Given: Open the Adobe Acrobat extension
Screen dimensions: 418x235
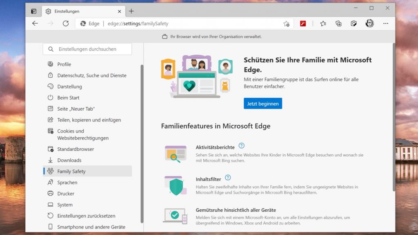Looking at the screenshot, I should tap(303, 24).
